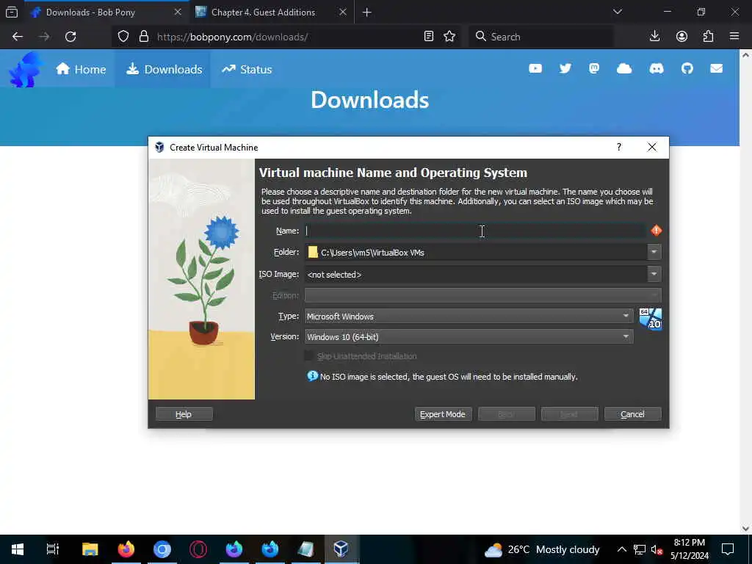Screen dimensions: 752x564
Task: Click the Skip Unattended Installation checkbox
Action: coord(309,356)
